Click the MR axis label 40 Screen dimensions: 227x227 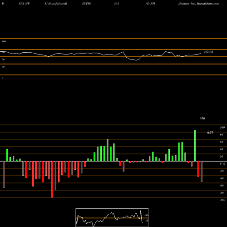[x=222, y=149]
